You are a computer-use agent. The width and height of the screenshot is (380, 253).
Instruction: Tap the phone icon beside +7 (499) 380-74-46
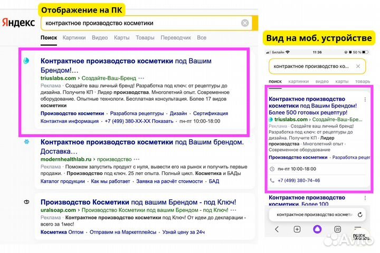(272, 180)
